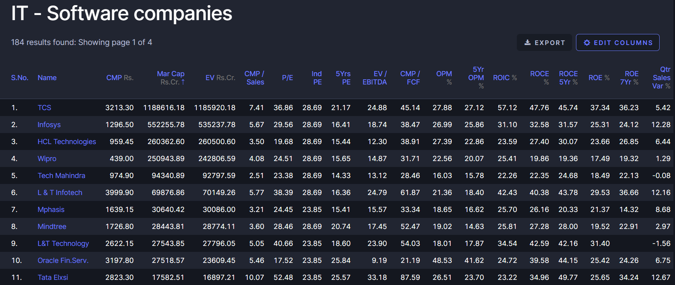Click Wipro CMP value 439.00
This screenshot has height=285, width=675.
pyautogui.click(x=122, y=159)
